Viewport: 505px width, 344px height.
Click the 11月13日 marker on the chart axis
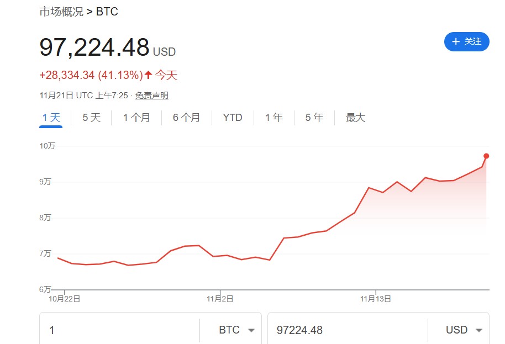[x=376, y=299]
